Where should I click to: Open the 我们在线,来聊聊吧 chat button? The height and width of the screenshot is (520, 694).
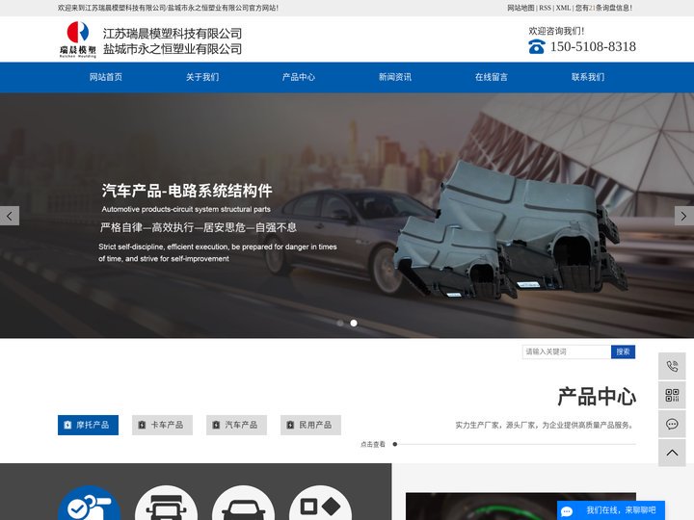(611, 510)
